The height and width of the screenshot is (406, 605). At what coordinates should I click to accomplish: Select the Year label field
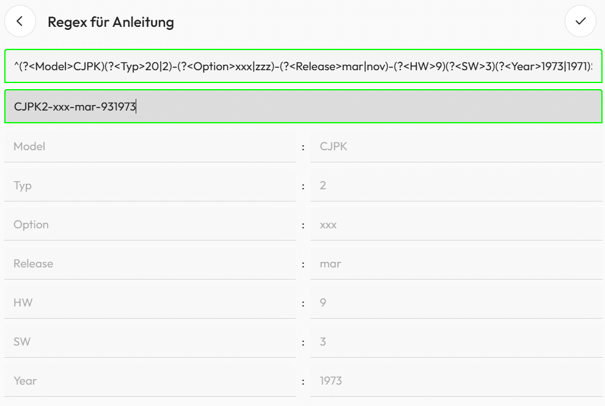[150, 381]
